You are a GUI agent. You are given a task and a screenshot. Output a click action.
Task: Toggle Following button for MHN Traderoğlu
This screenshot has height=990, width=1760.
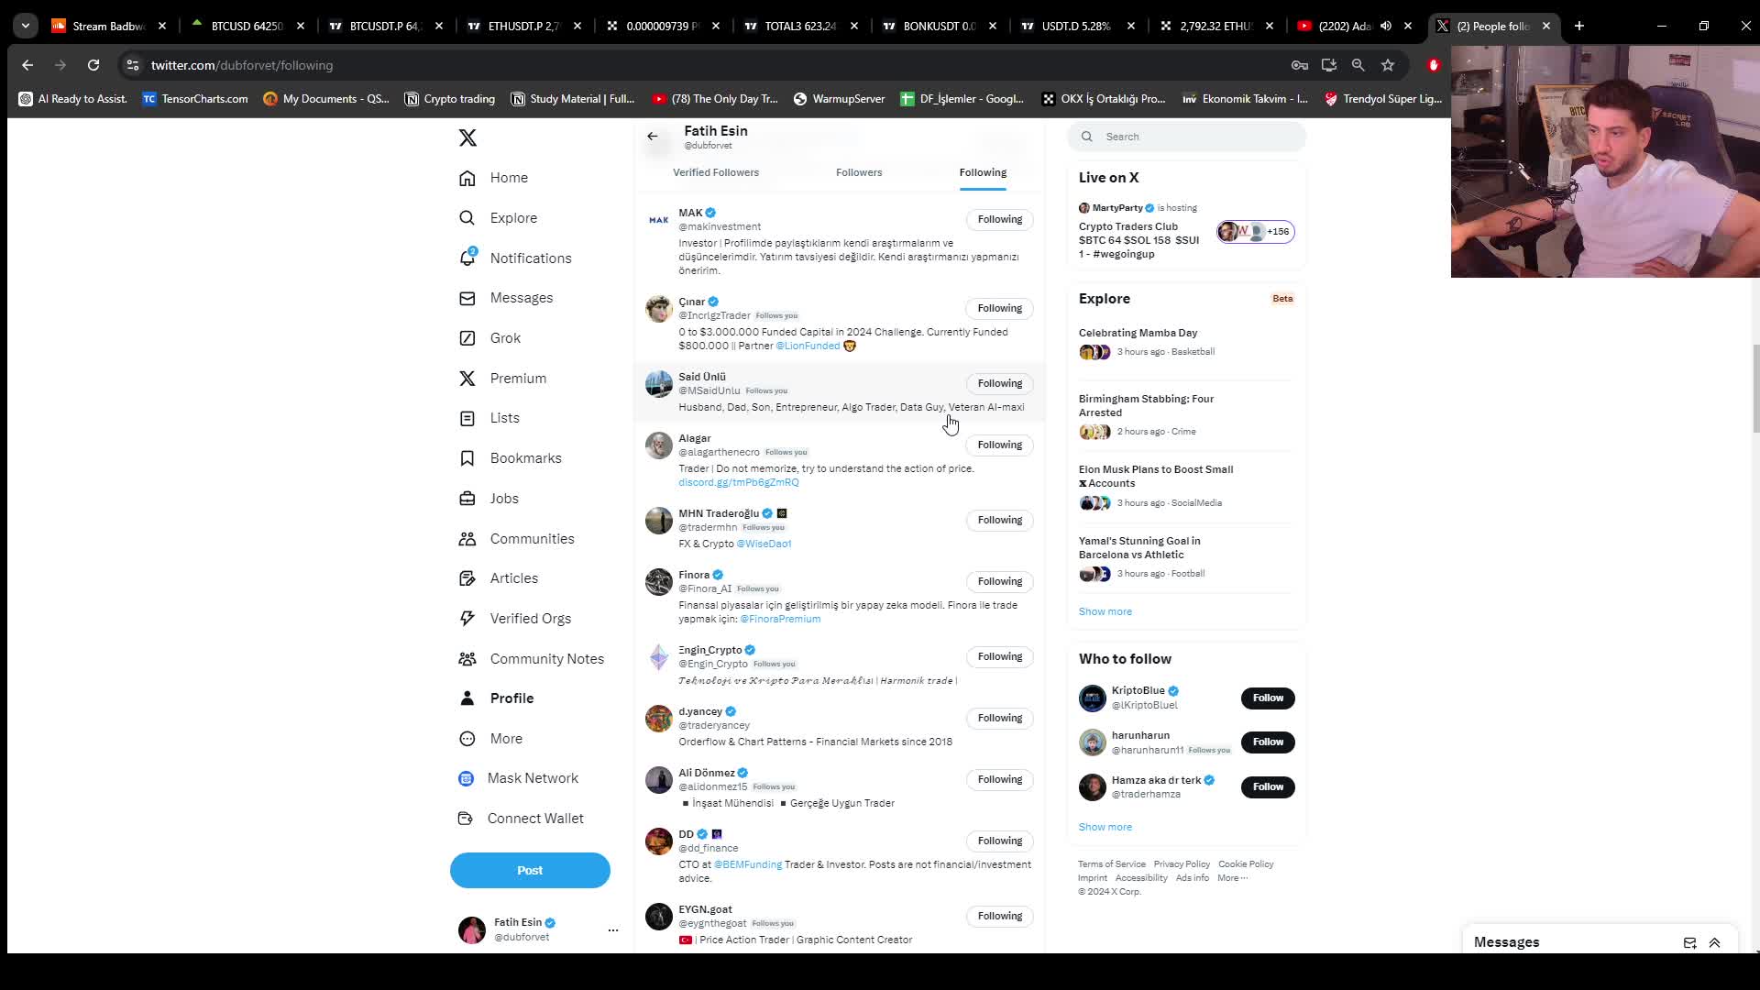tap(999, 520)
